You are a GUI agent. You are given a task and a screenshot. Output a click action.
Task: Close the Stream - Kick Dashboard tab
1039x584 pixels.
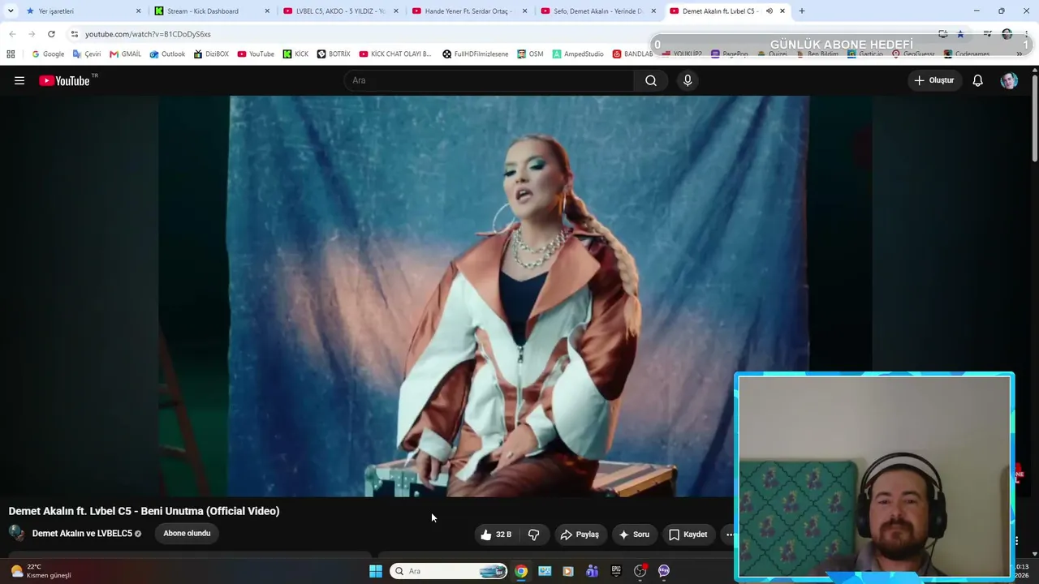point(267,11)
